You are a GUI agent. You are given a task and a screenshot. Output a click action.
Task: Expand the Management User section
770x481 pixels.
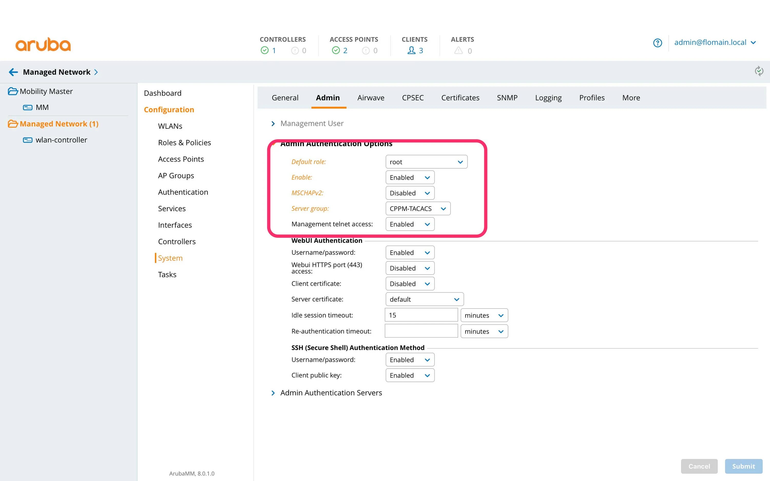(x=273, y=124)
